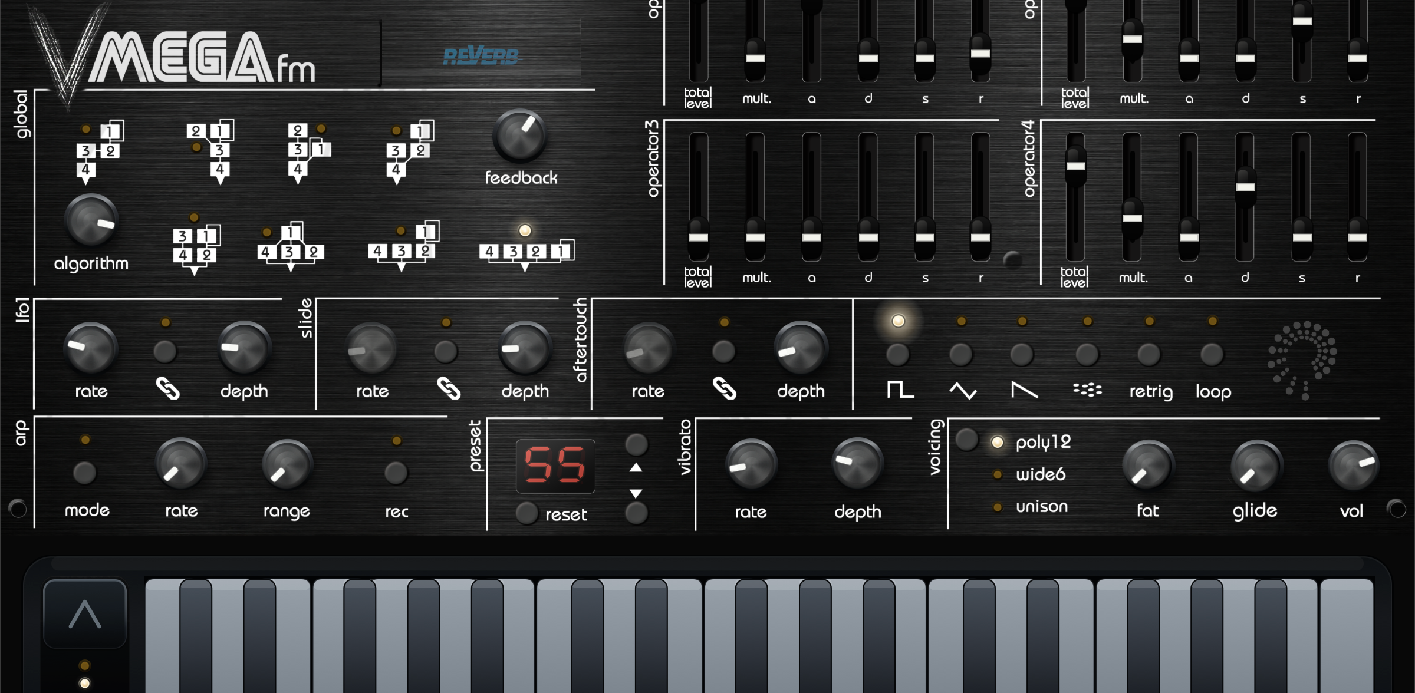Click the aftertouch depth knob
The image size is (1415, 693).
pyautogui.click(x=801, y=348)
